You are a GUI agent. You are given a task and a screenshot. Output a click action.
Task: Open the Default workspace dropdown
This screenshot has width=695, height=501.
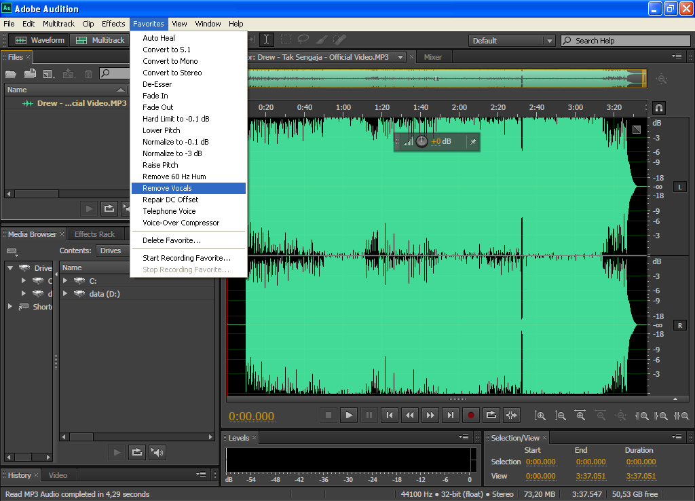coord(550,40)
